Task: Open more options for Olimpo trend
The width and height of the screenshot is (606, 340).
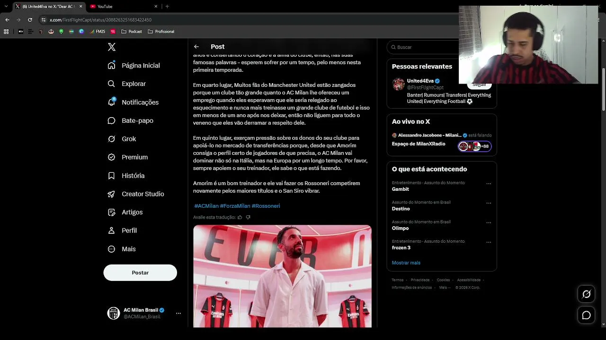Action: tap(489, 222)
